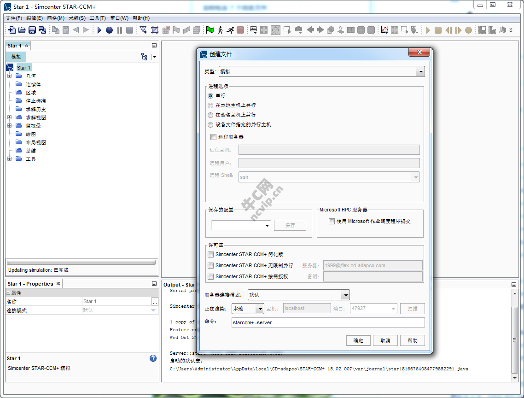The height and width of the screenshot is (398, 524).
Task: Click the 取消 button
Action: point(385,340)
